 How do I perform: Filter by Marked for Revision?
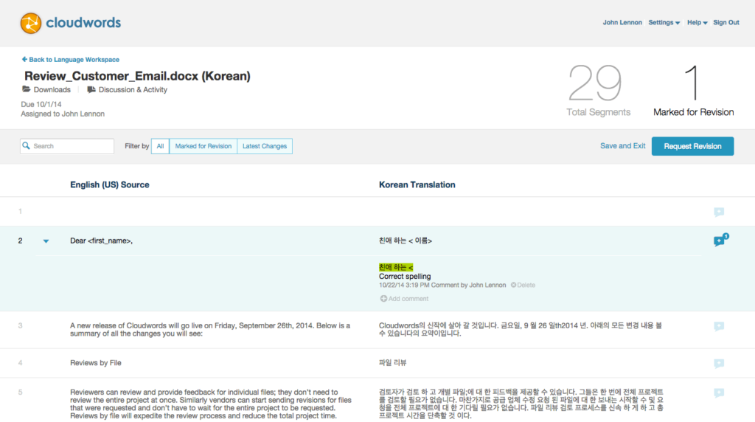(x=203, y=146)
